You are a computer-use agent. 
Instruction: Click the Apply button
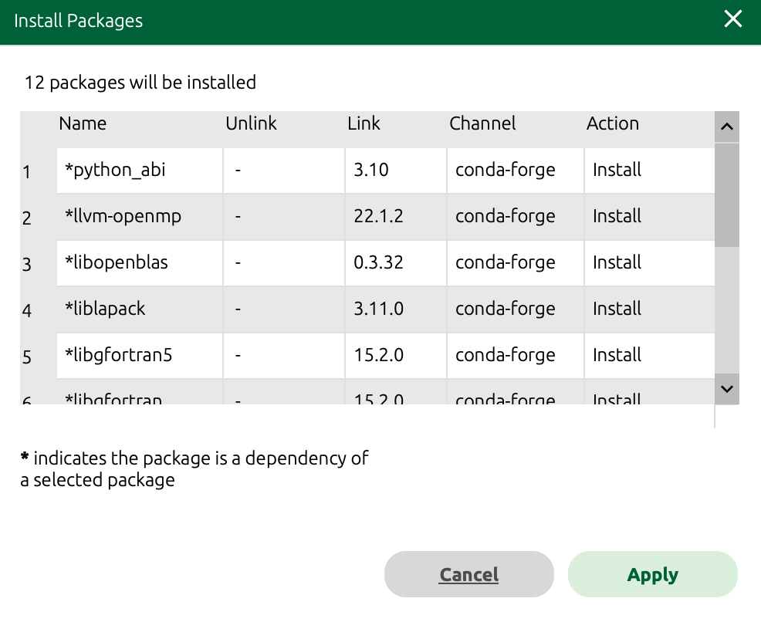[652, 575]
